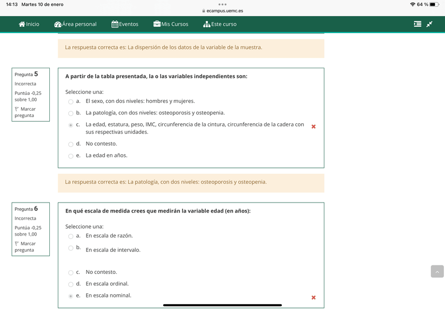Tap the battery indicator
This screenshot has width=445, height=309.
coord(434,4)
